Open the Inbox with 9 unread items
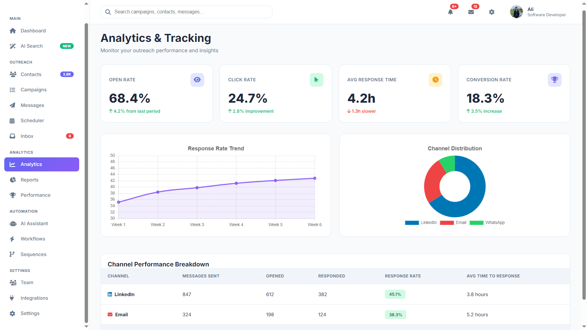This screenshot has height=330, width=587. (27, 136)
